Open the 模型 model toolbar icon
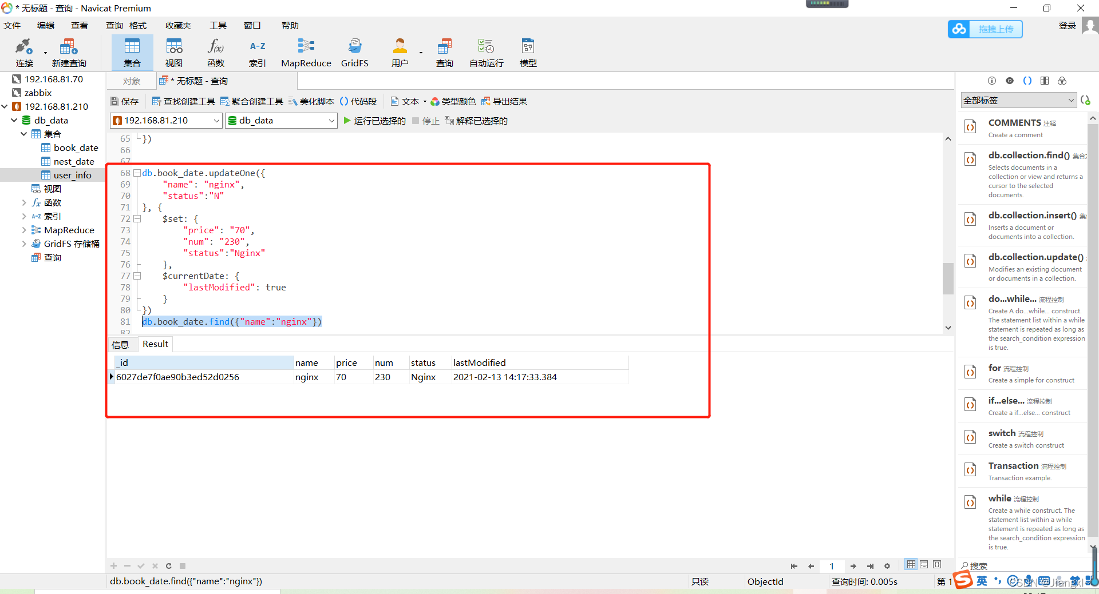 528,53
